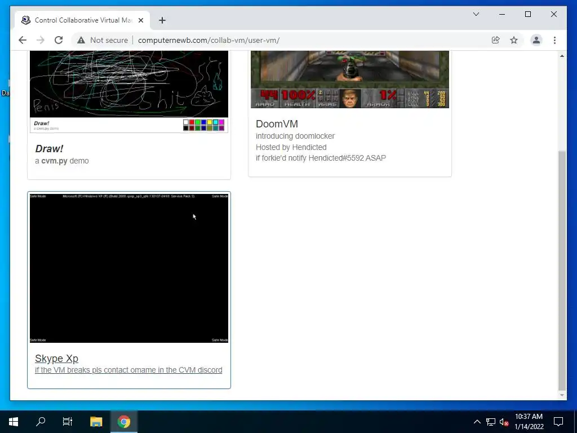The image size is (577, 433).
Task: Click 'introducing doomlocker' text
Action: tap(295, 136)
